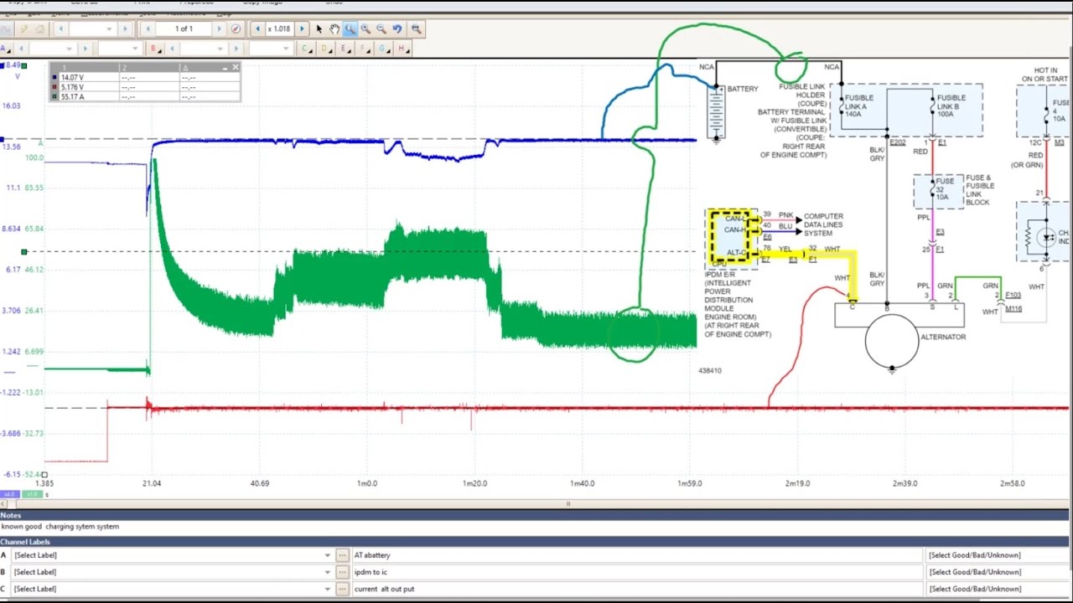This screenshot has height=603, width=1073.
Task: Select the zoom-out tool
Action: pyautogui.click(x=381, y=29)
